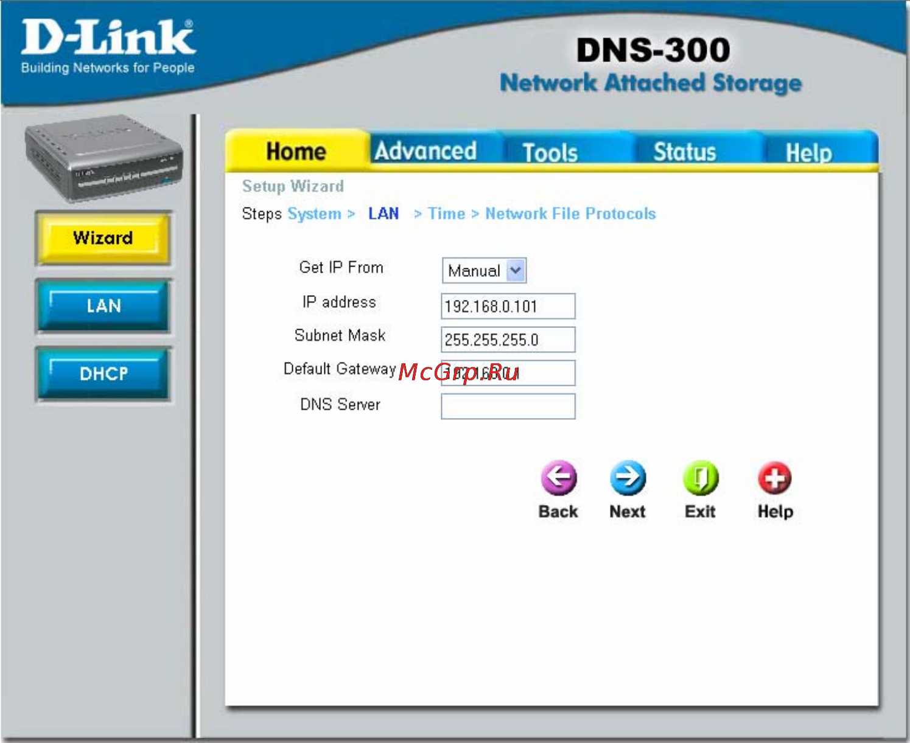
Task: Click the green Exit door icon
Action: click(x=701, y=478)
